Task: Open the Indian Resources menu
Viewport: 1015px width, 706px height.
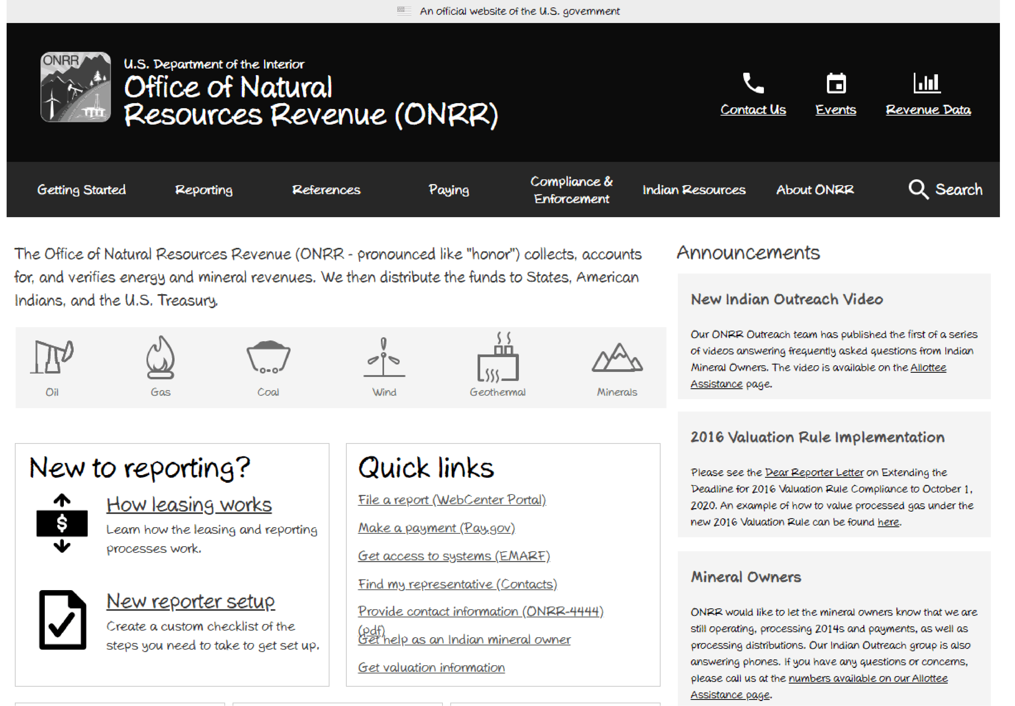Action: [x=694, y=189]
